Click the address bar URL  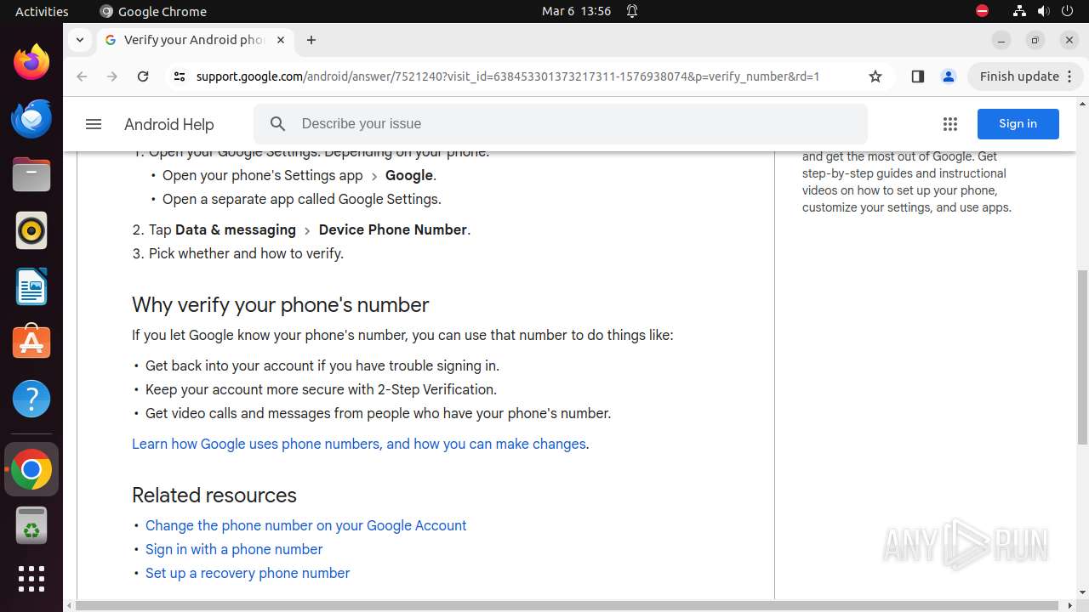[x=508, y=76]
